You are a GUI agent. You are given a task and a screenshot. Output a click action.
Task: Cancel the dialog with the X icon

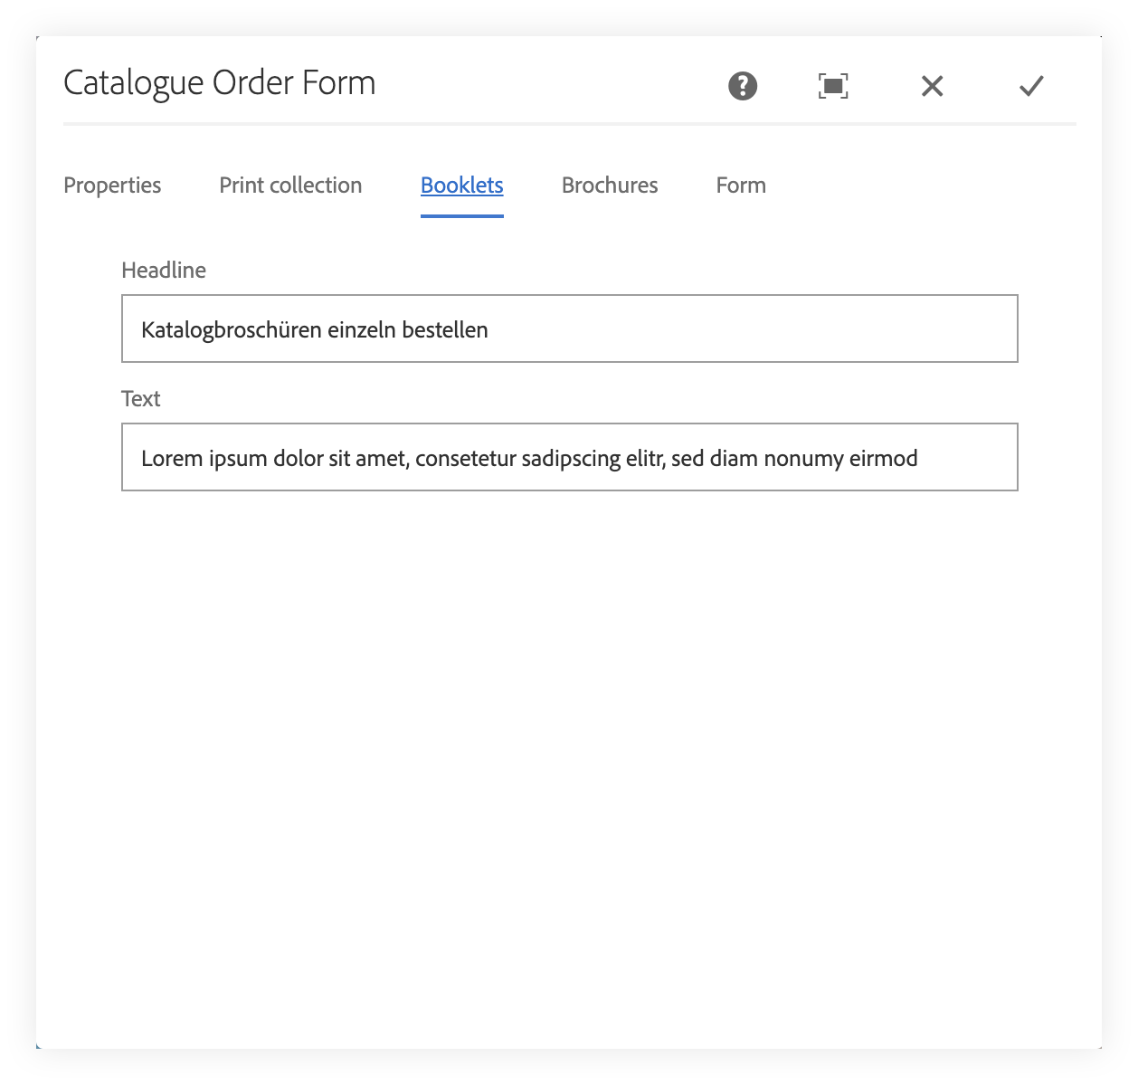[932, 86]
